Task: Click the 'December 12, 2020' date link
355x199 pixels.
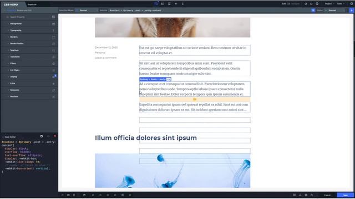Action: (106, 48)
